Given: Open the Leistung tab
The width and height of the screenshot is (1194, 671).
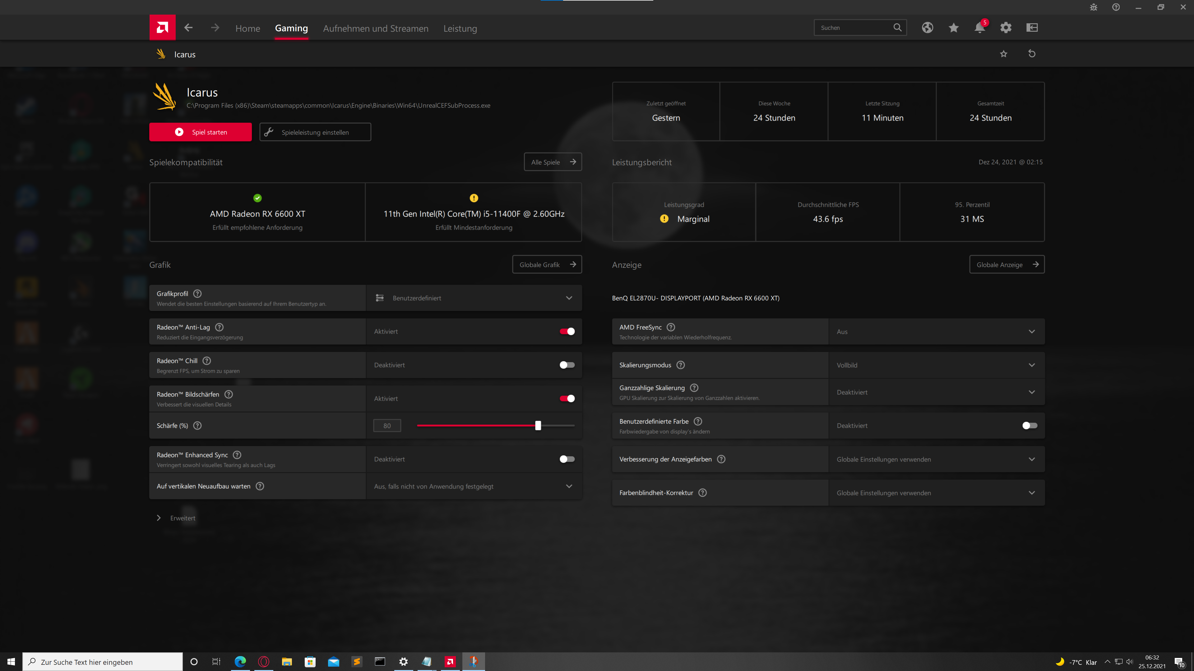Looking at the screenshot, I should click(x=460, y=28).
